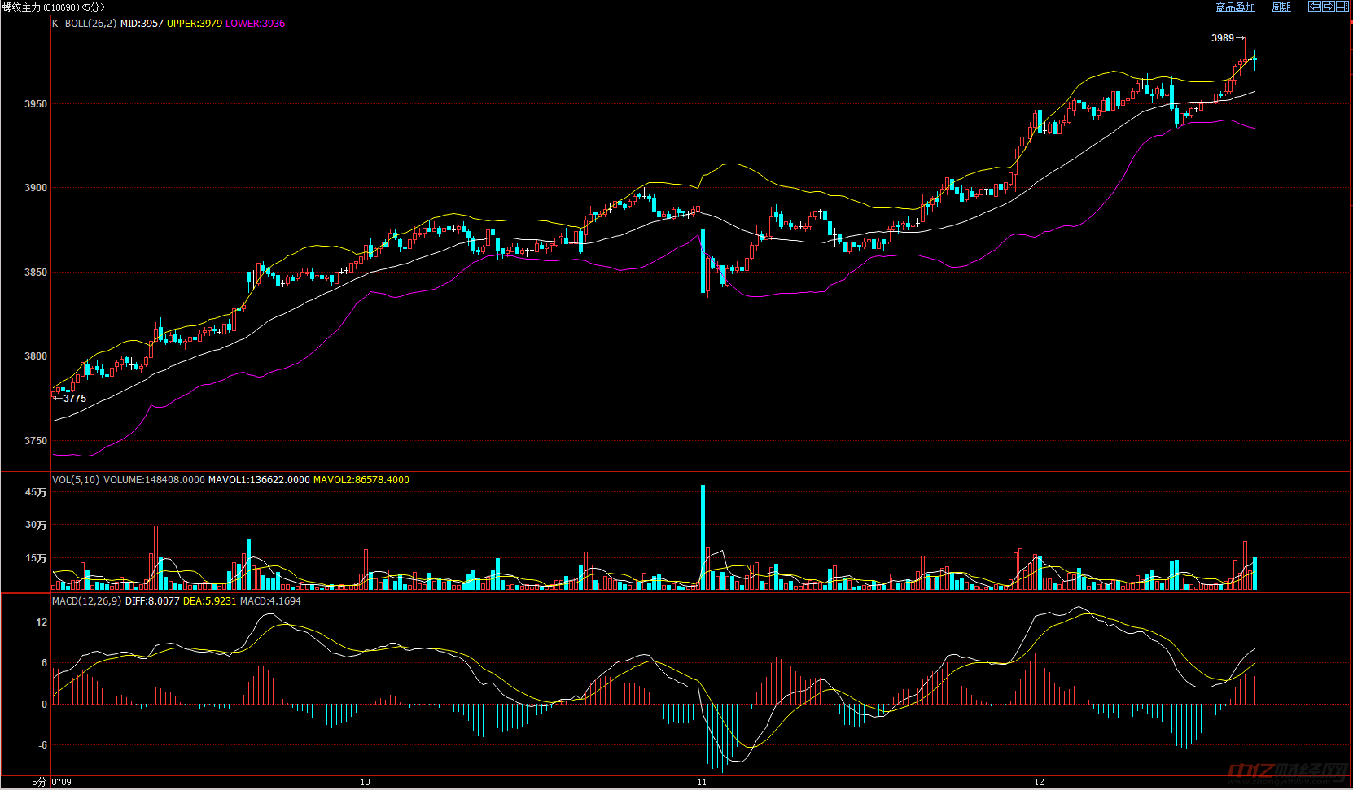Click the right arrow navigation icon
This screenshot has height=790, width=1353.
click(x=1329, y=7)
